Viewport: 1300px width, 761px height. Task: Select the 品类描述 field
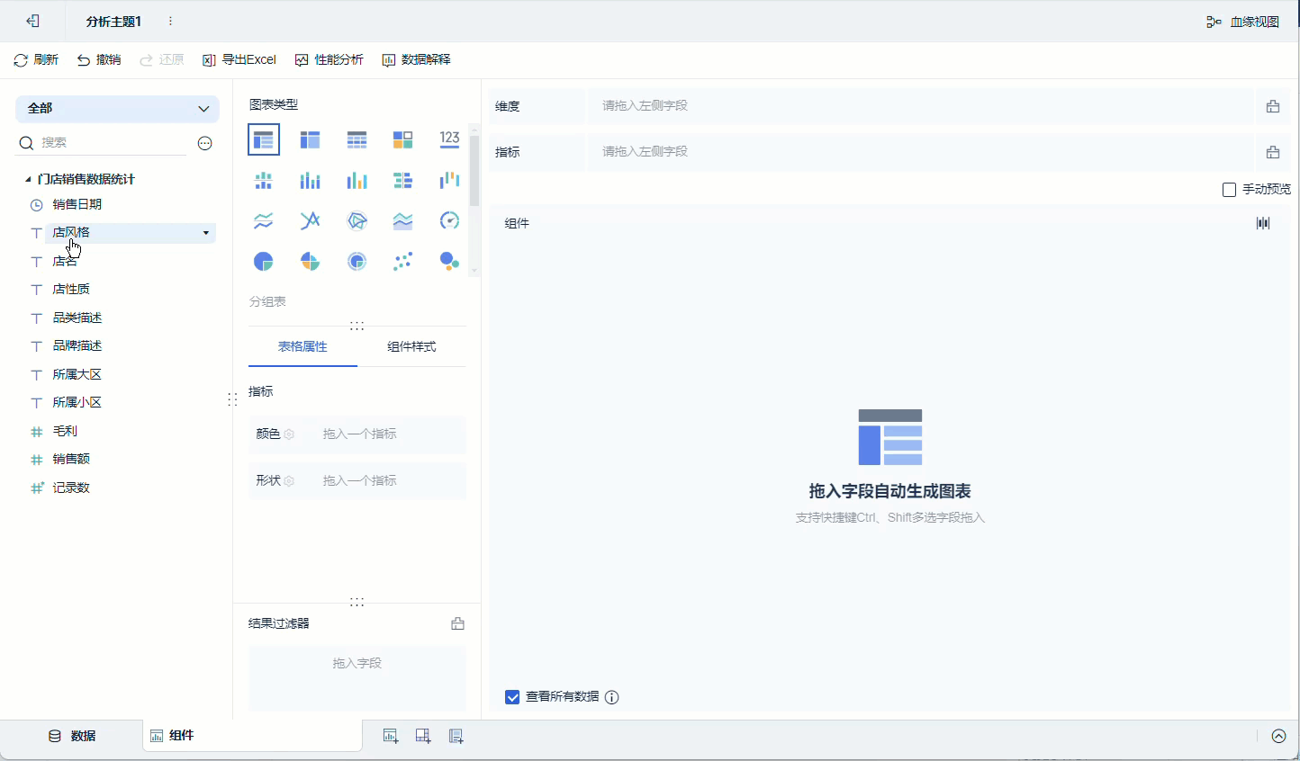pos(77,318)
